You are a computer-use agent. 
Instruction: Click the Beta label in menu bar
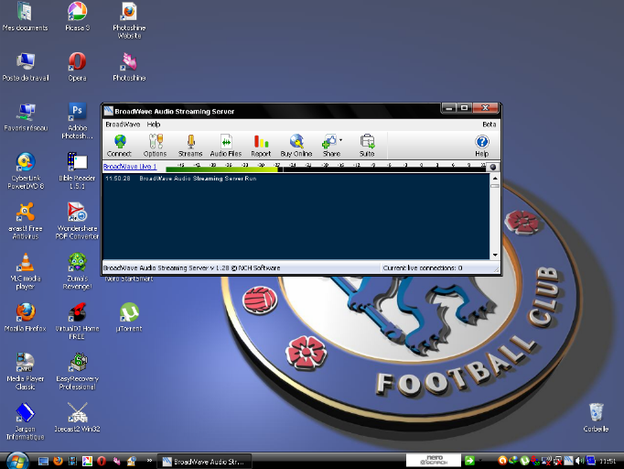point(489,124)
